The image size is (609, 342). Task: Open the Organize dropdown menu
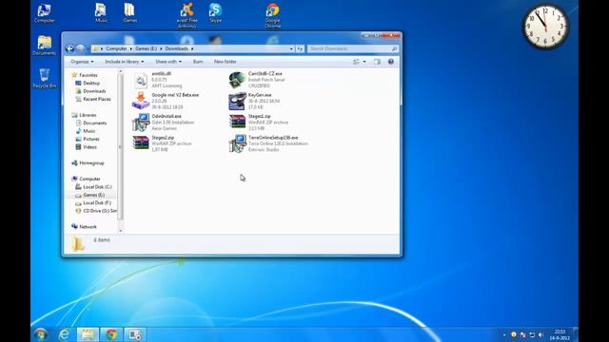82,62
